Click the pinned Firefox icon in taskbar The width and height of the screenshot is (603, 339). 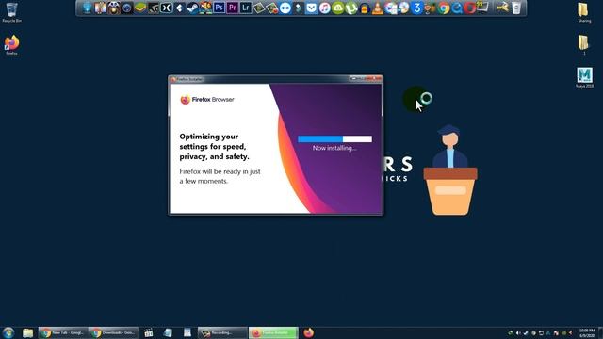[308, 332]
